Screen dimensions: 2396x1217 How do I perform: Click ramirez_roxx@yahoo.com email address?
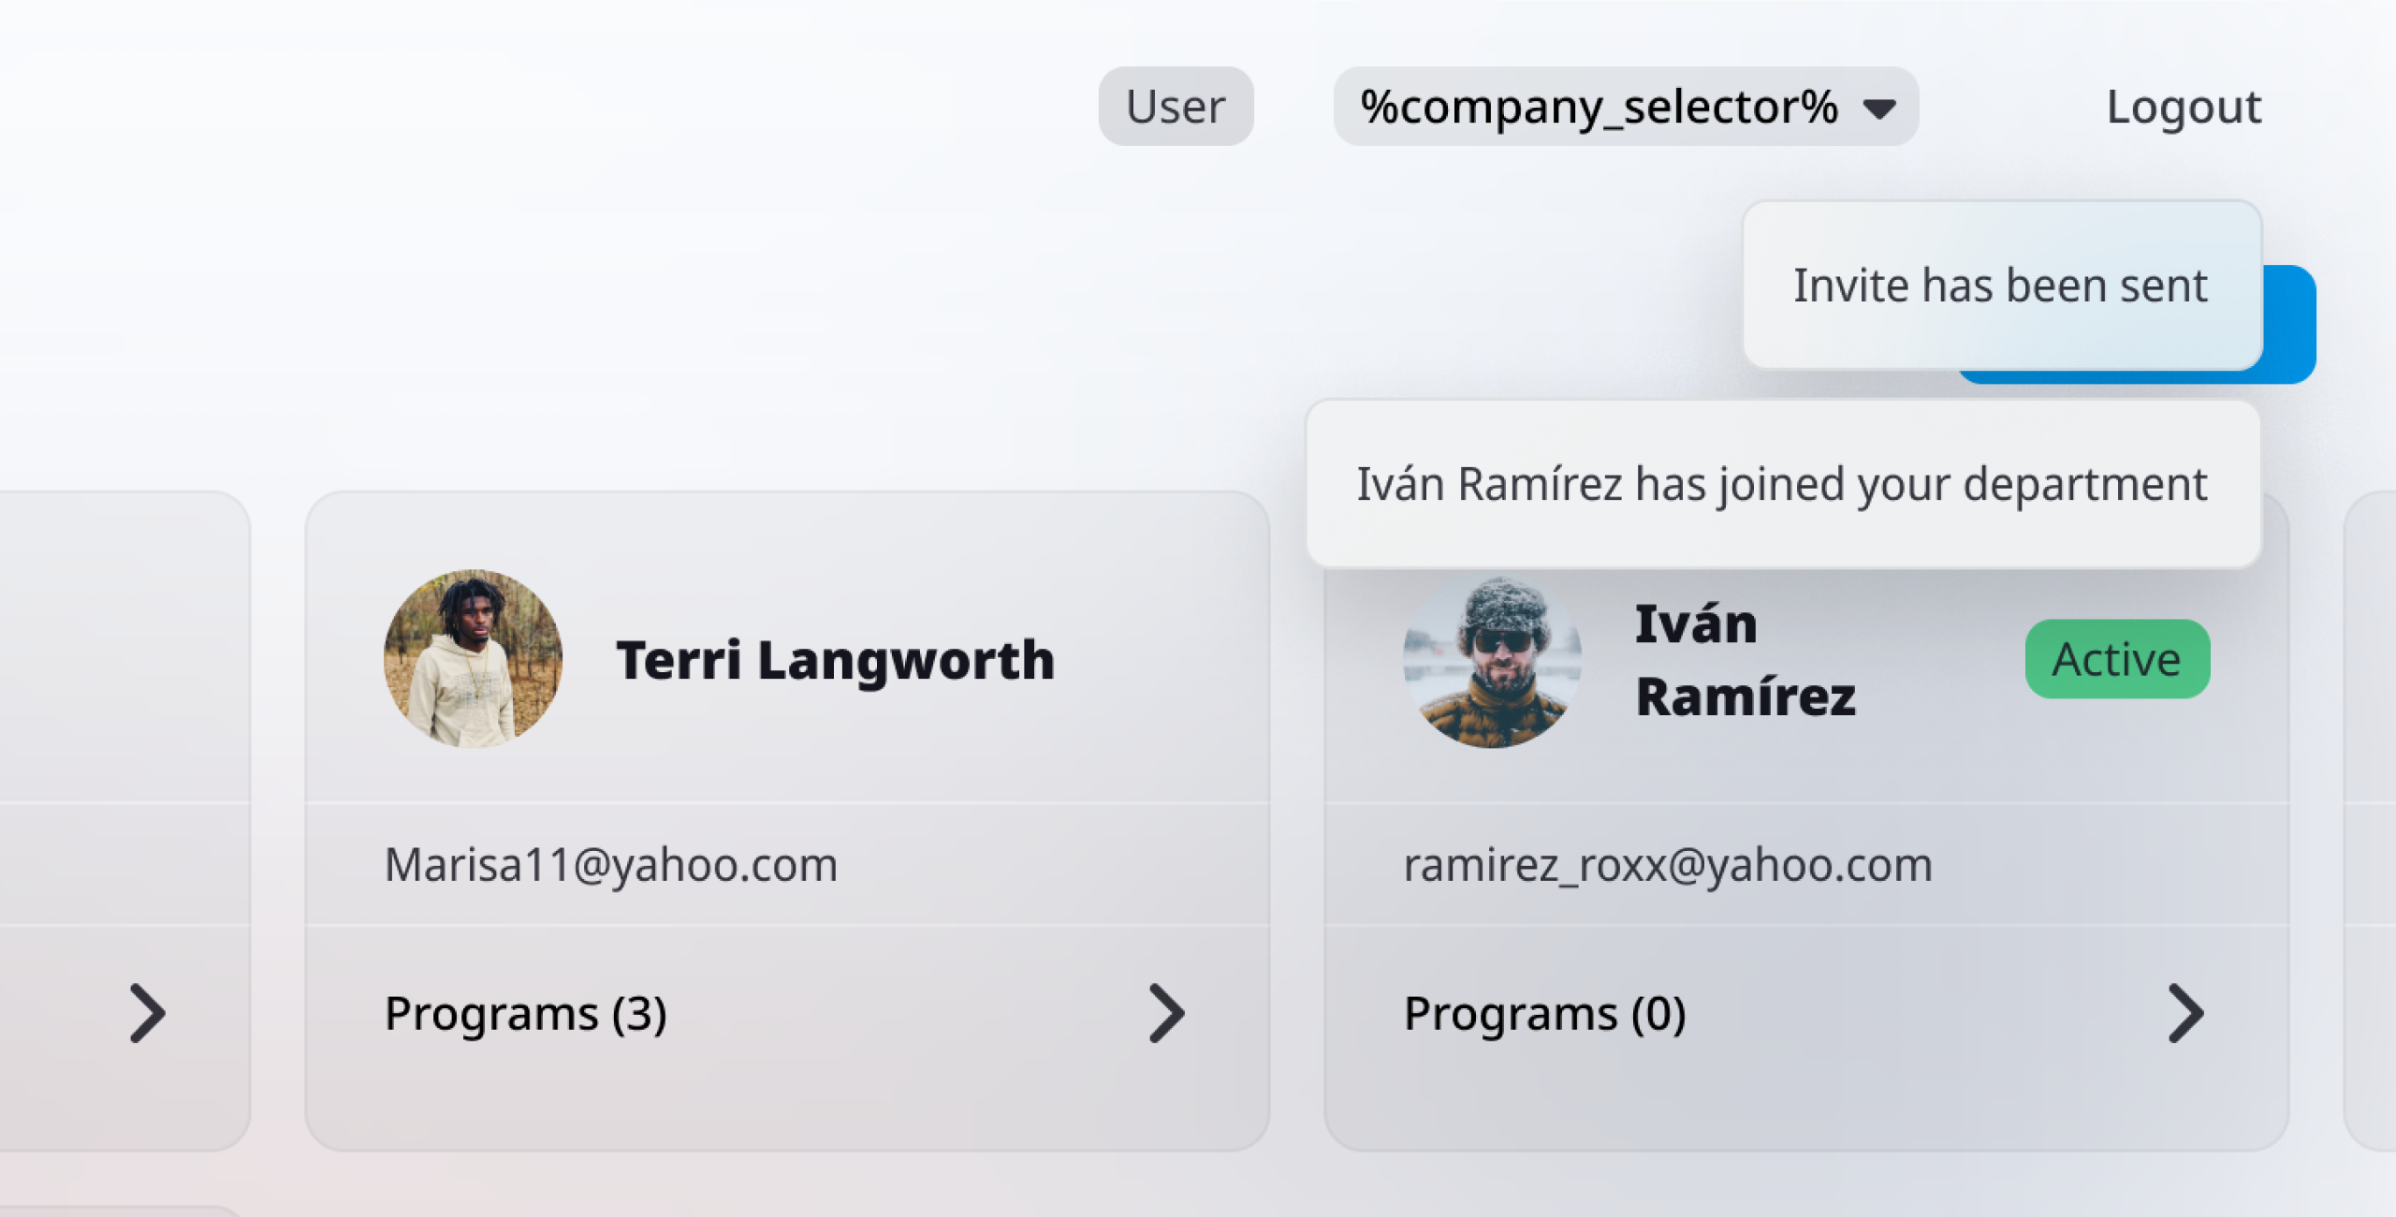click(1667, 864)
